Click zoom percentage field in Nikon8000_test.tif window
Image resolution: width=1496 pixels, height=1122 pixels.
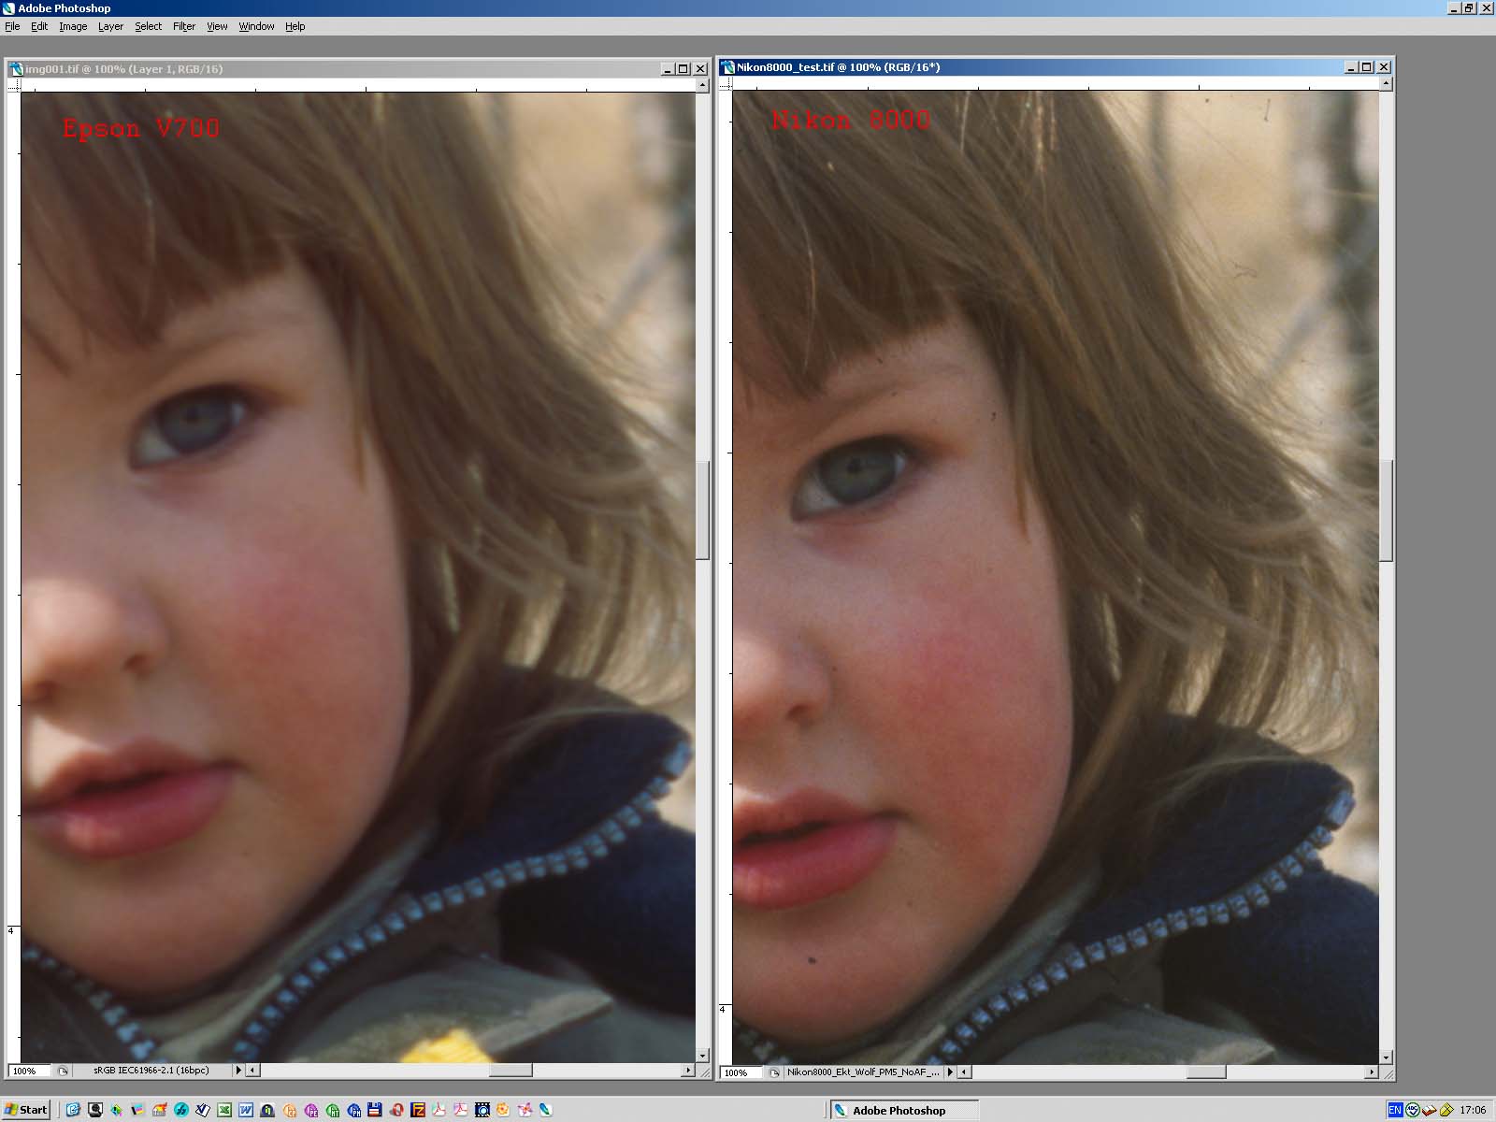(741, 1072)
